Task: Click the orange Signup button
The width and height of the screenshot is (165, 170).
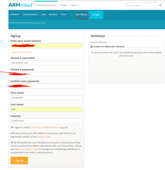Action: coord(19,160)
